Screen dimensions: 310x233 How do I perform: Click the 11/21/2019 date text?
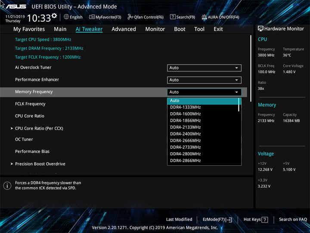[15, 17]
